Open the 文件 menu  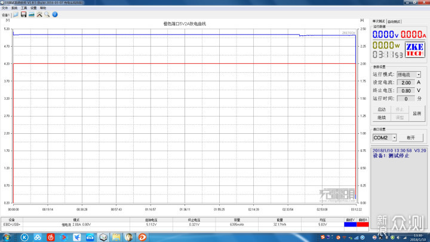5,8
